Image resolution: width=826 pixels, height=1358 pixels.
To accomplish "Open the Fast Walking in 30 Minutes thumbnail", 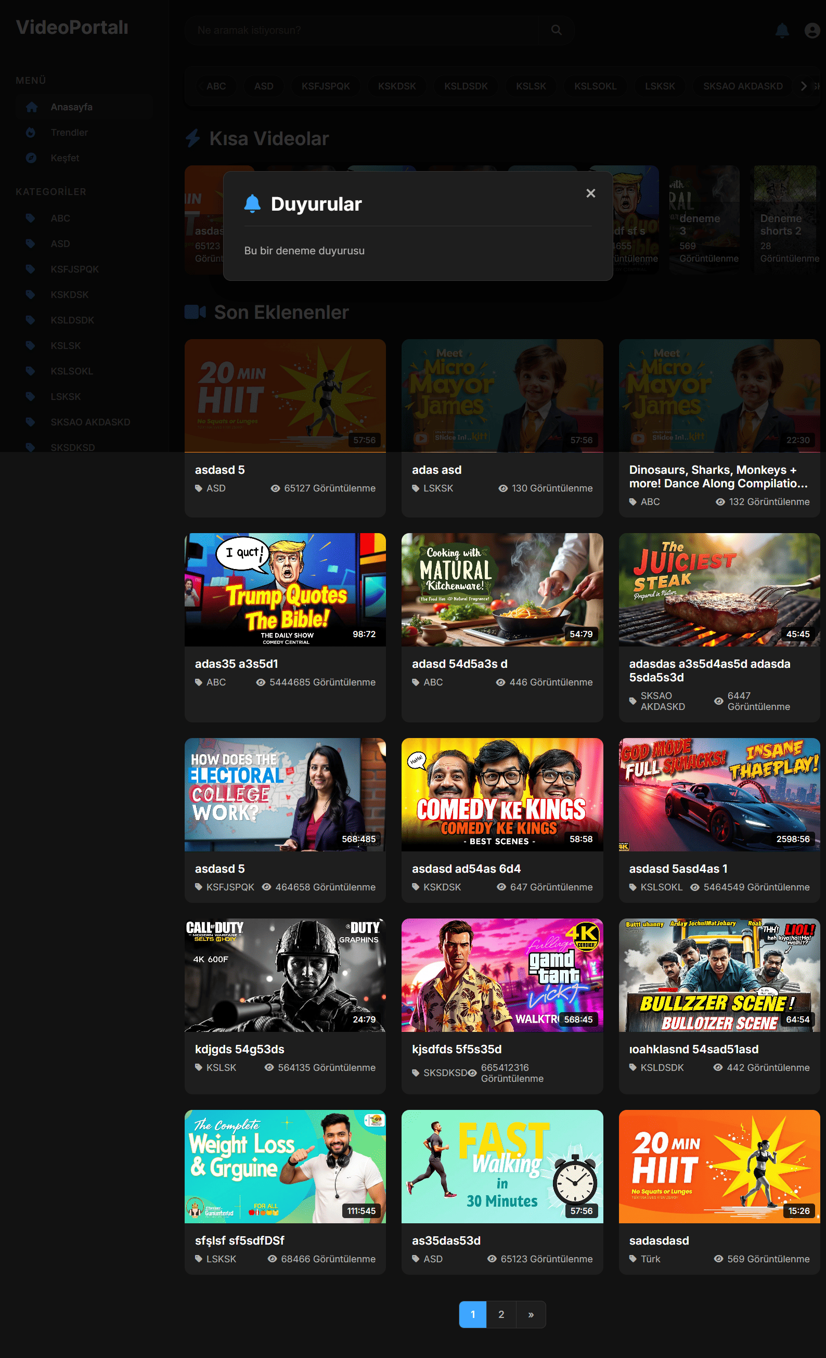I will tap(502, 1166).
